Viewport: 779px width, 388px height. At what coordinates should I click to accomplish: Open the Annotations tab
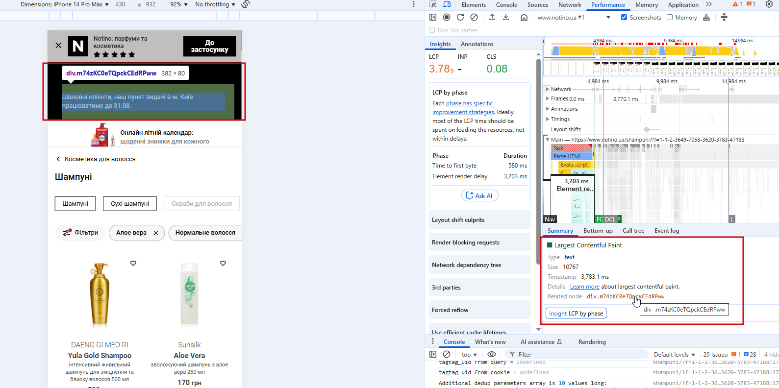[477, 44]
